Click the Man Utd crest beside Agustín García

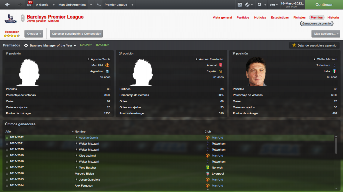click(x=107, y=65)
